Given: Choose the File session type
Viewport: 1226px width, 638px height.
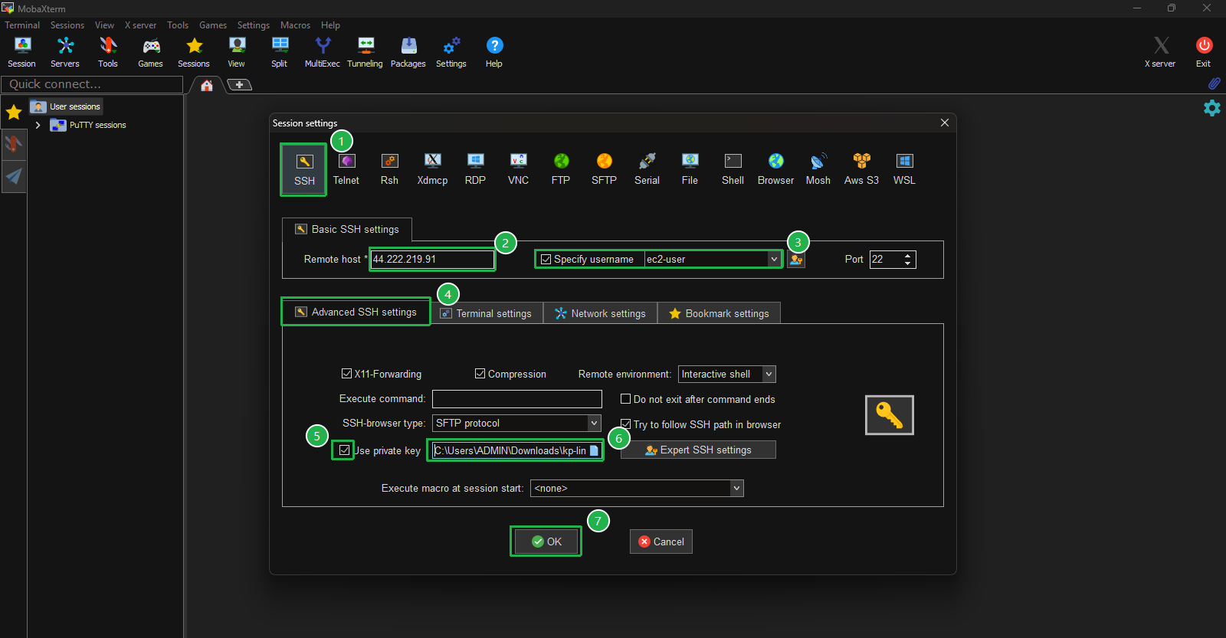Looking at the screenshot, I should (690, 170).
